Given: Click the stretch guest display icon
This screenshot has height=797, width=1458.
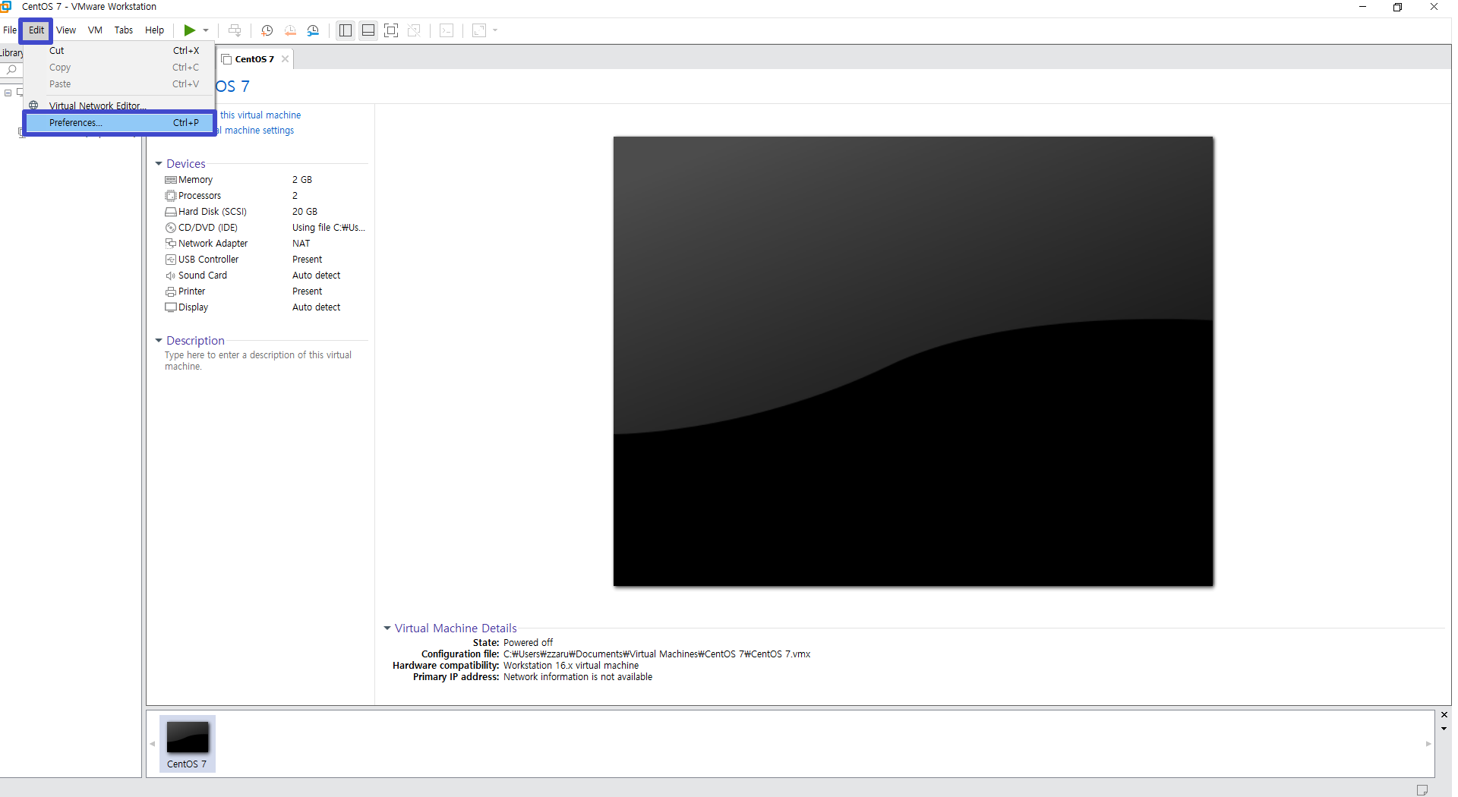Looking at the screenshot, I should coord(479,30).
